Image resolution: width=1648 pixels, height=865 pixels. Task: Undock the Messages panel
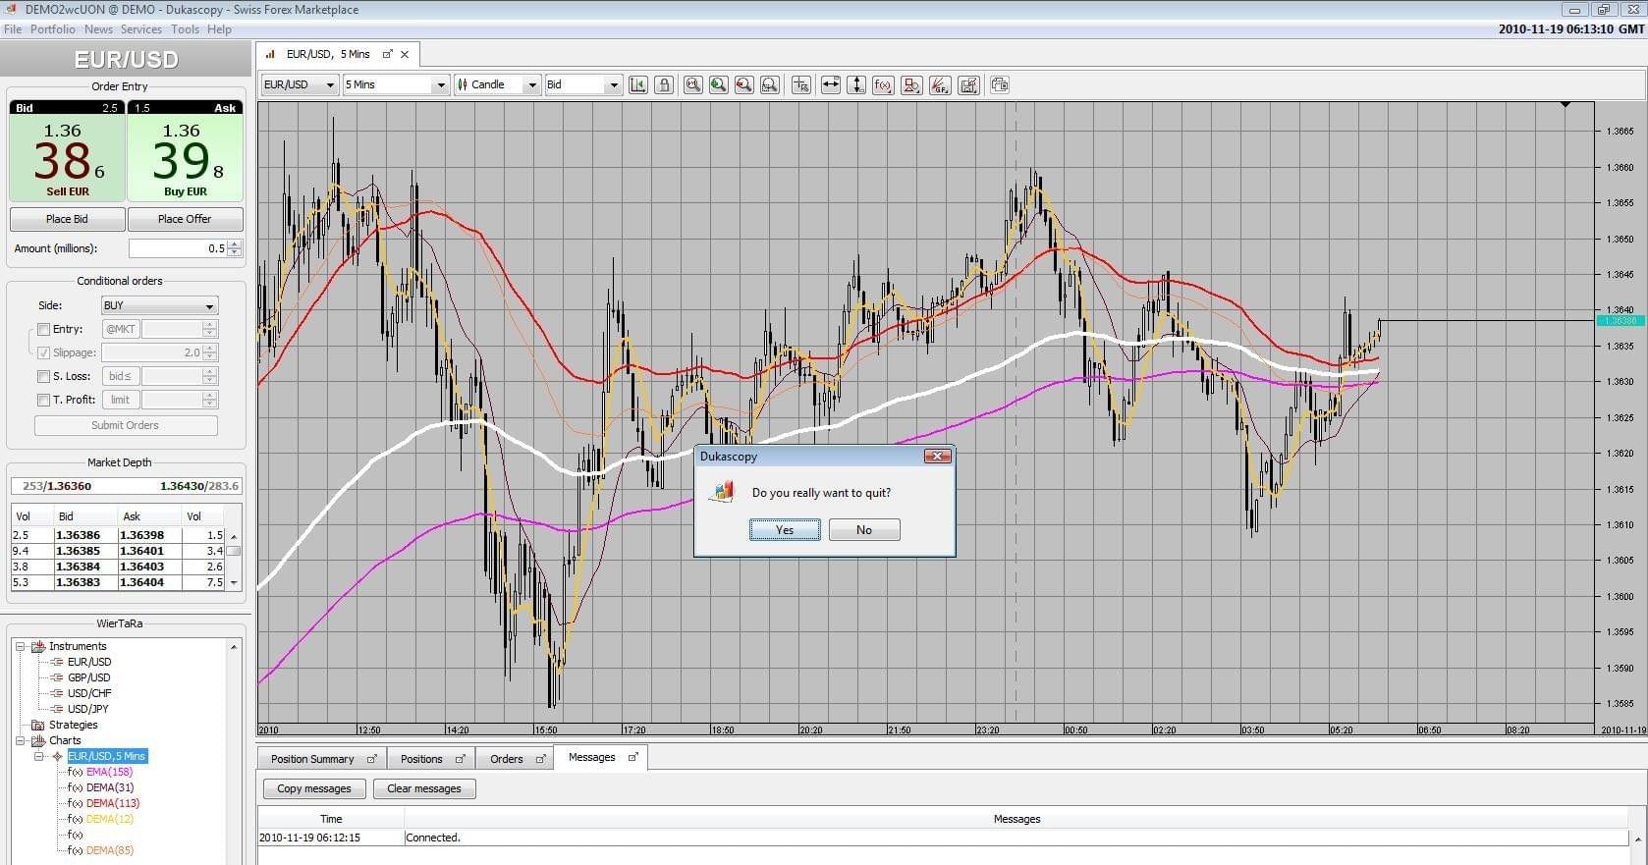pos(632,757)
